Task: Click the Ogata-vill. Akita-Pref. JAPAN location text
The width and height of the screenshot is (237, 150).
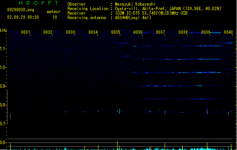Action: pos(168,9)
